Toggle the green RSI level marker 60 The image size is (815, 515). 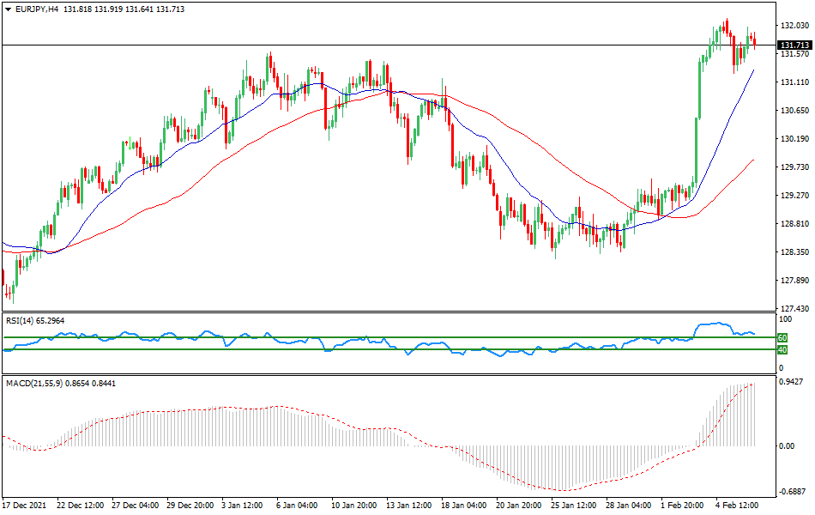coord(781,339)
